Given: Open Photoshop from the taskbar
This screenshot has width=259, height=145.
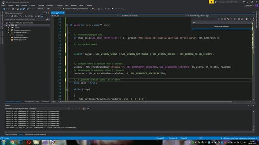Looking at the screenshot, I should tap(20, 142).
